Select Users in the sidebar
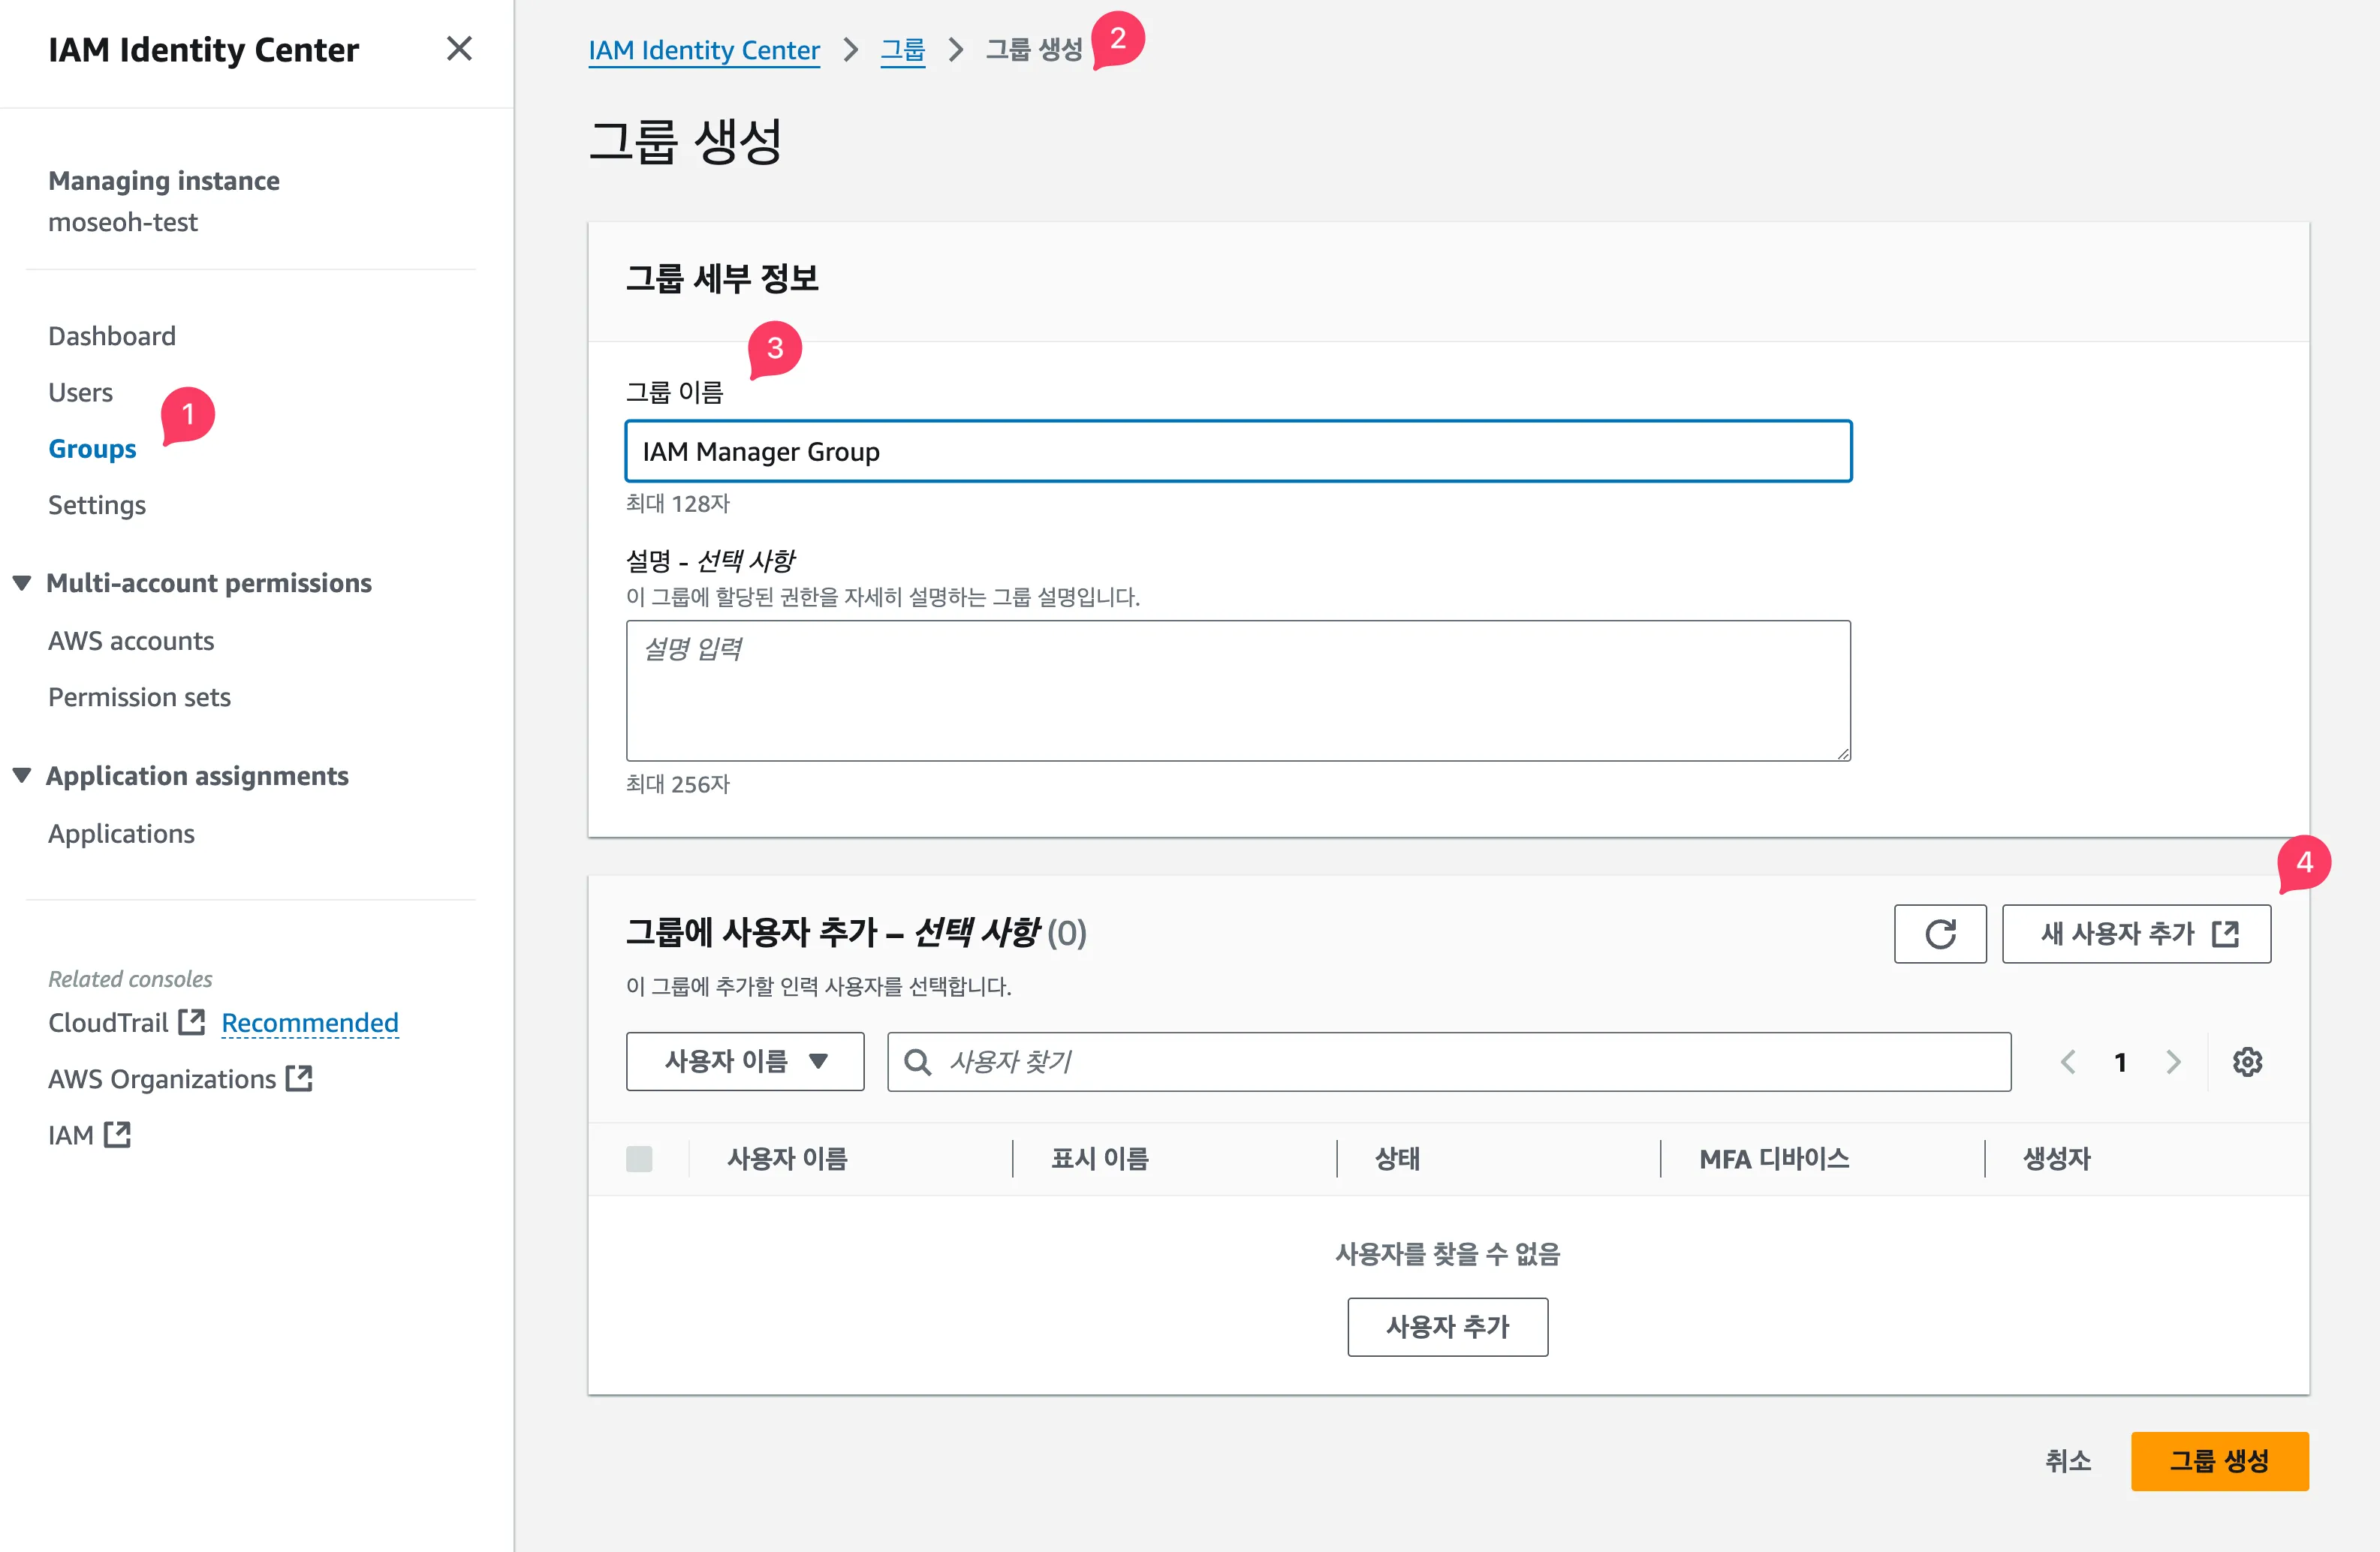 click(x=80, y=392)
